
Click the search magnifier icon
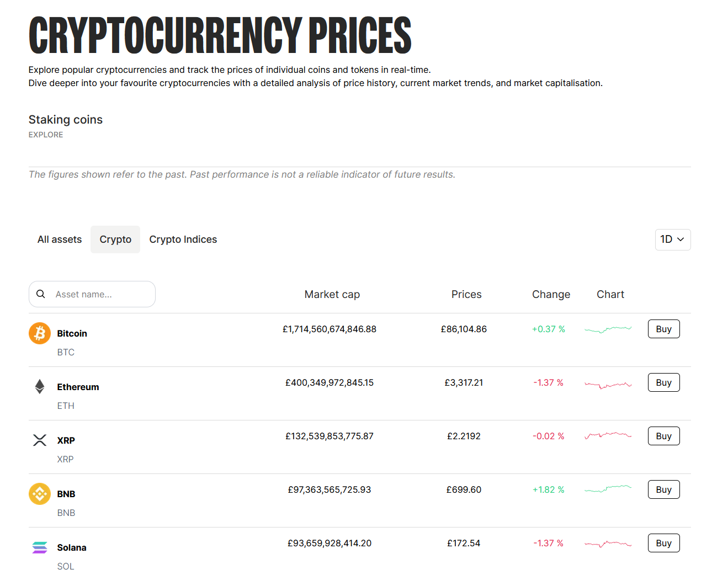point(41,294)
